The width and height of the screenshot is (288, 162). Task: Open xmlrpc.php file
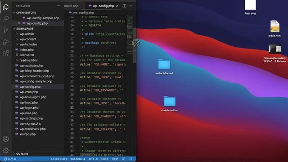(x=27, y=134)
